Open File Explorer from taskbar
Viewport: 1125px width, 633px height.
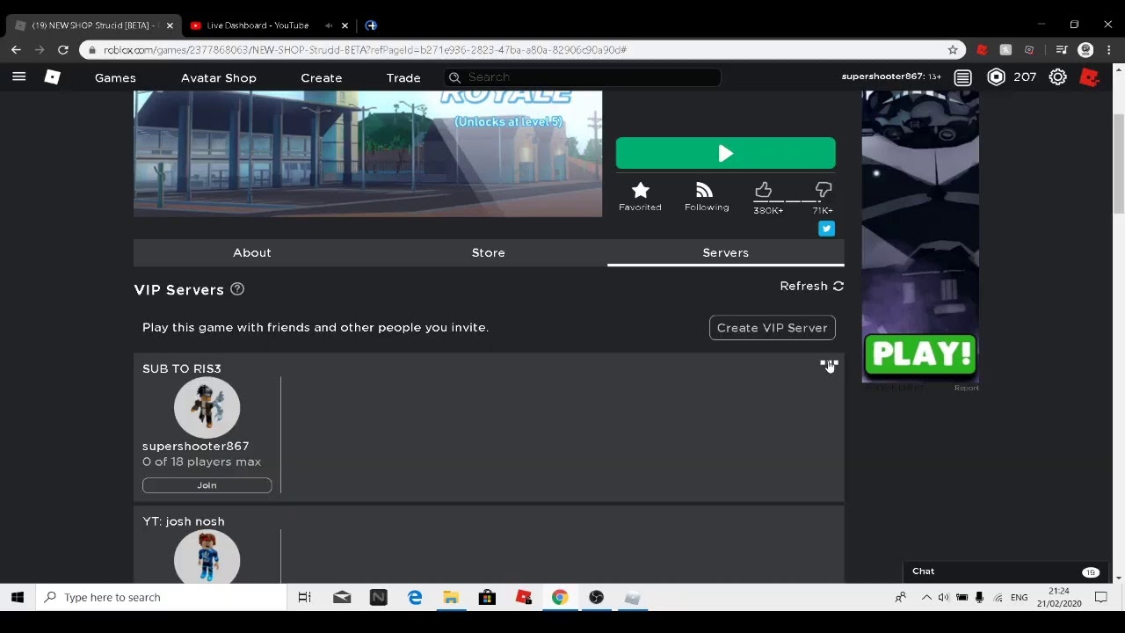pos(451,598)
